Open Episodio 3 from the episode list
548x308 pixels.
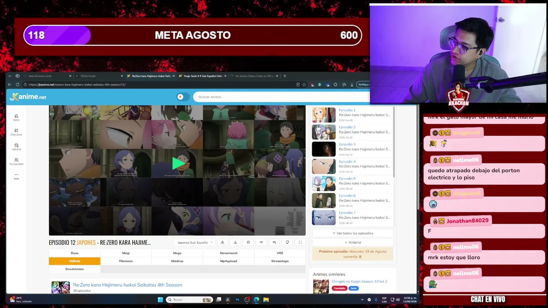tap(347, 144)
